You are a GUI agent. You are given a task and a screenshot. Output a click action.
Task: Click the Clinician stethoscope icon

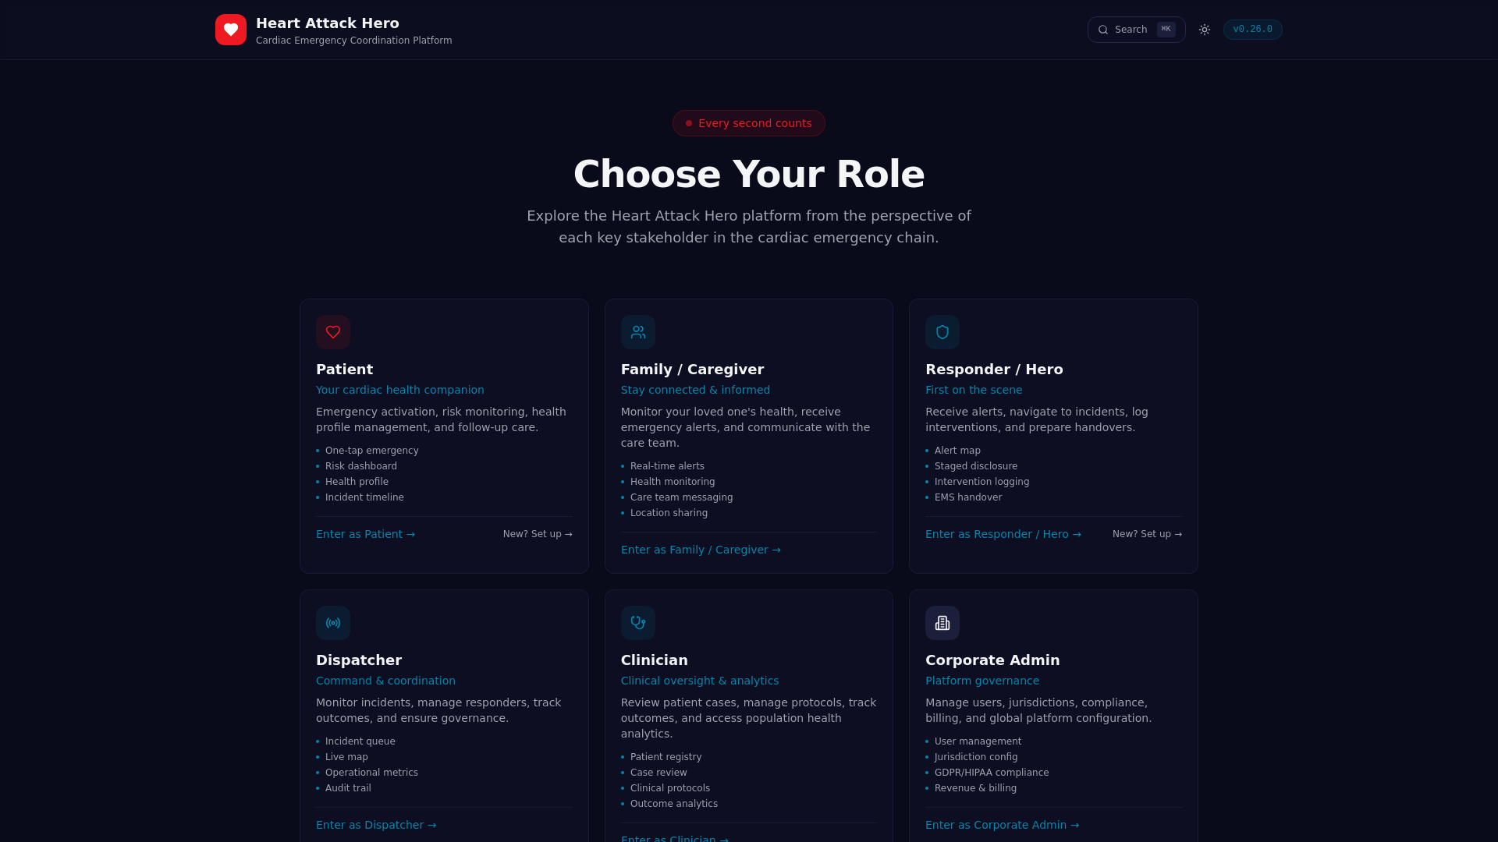click(637, 623)
